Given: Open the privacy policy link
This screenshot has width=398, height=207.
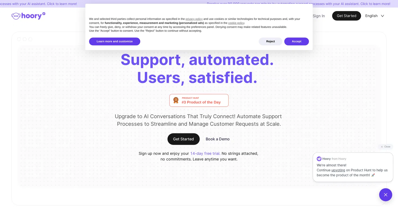Looking at the screenshot, I should click(194, 19).
